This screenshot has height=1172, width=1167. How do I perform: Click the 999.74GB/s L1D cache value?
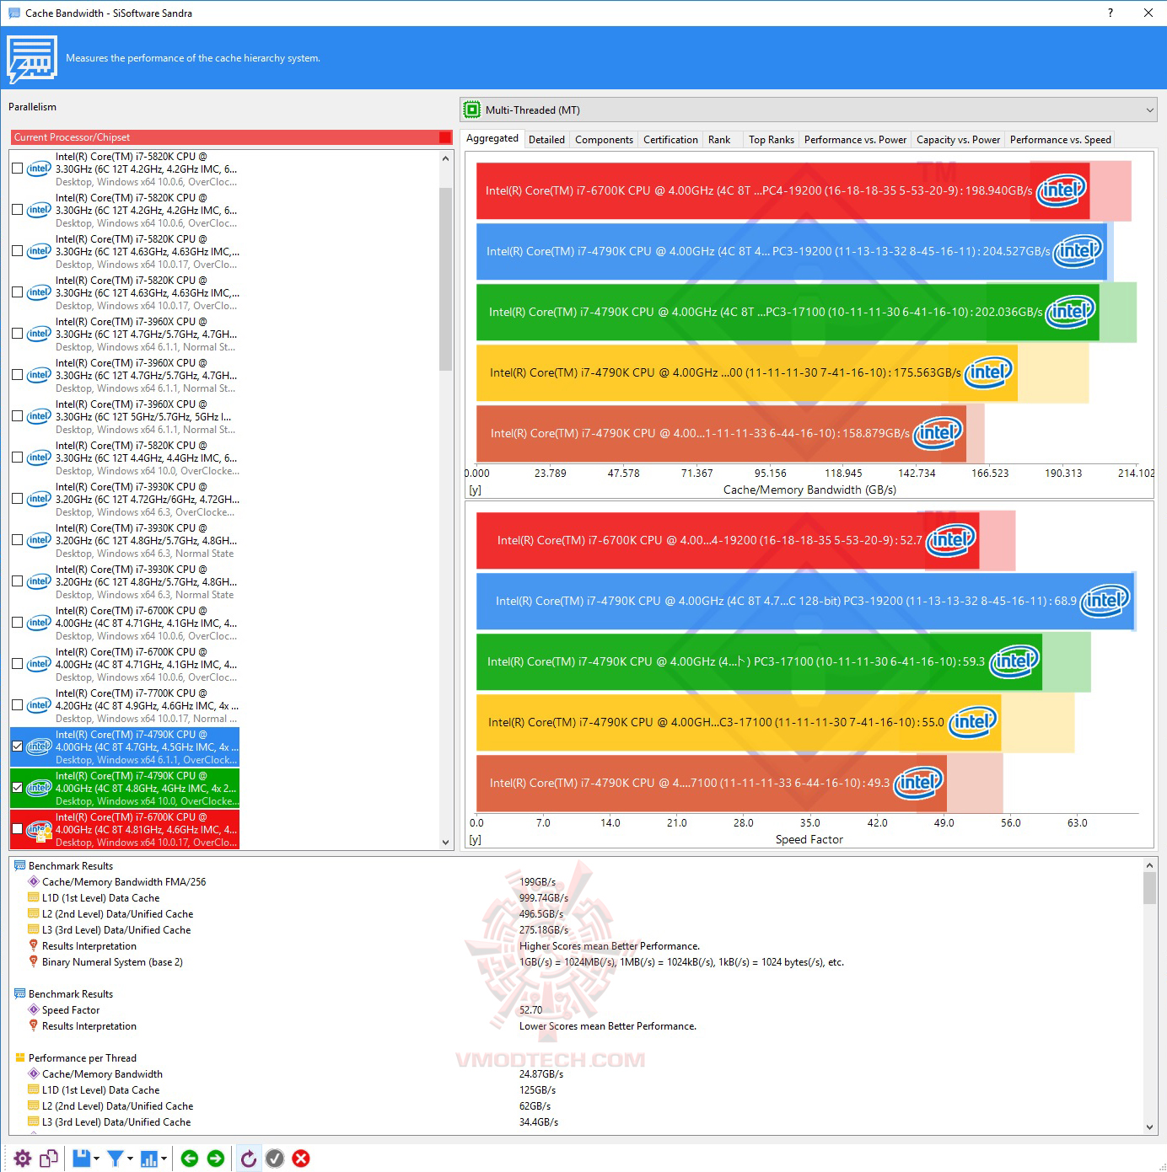[x=544, y=898]
